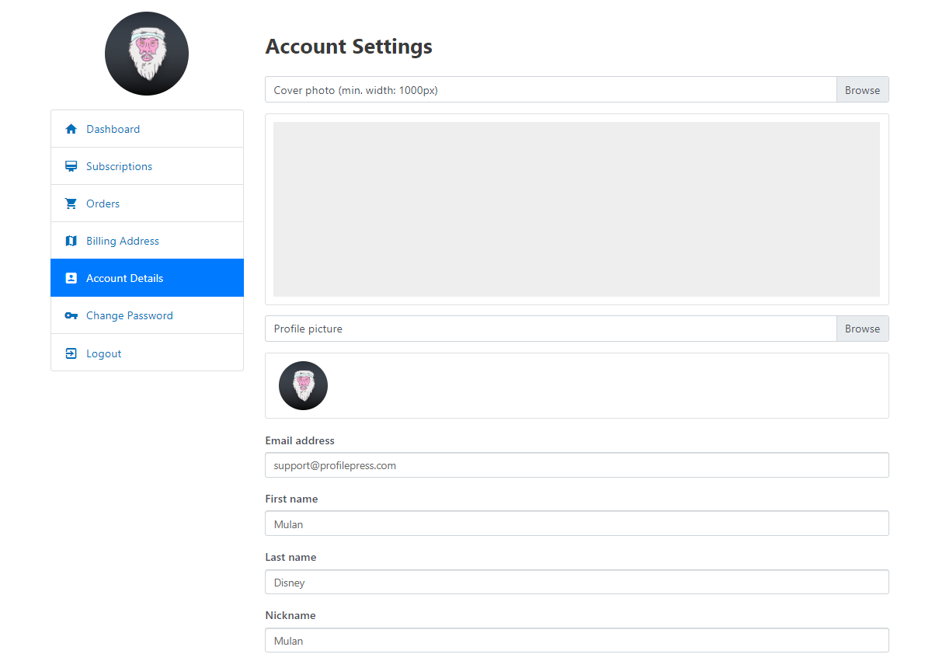Click the First name label
Screen dimensions: 939x668
pyautogui.click(x=291, y=499)
